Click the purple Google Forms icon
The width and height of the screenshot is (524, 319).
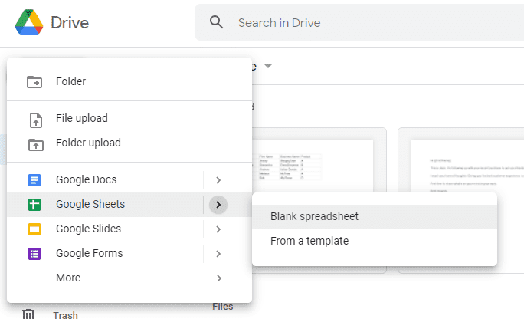point(34,254)
